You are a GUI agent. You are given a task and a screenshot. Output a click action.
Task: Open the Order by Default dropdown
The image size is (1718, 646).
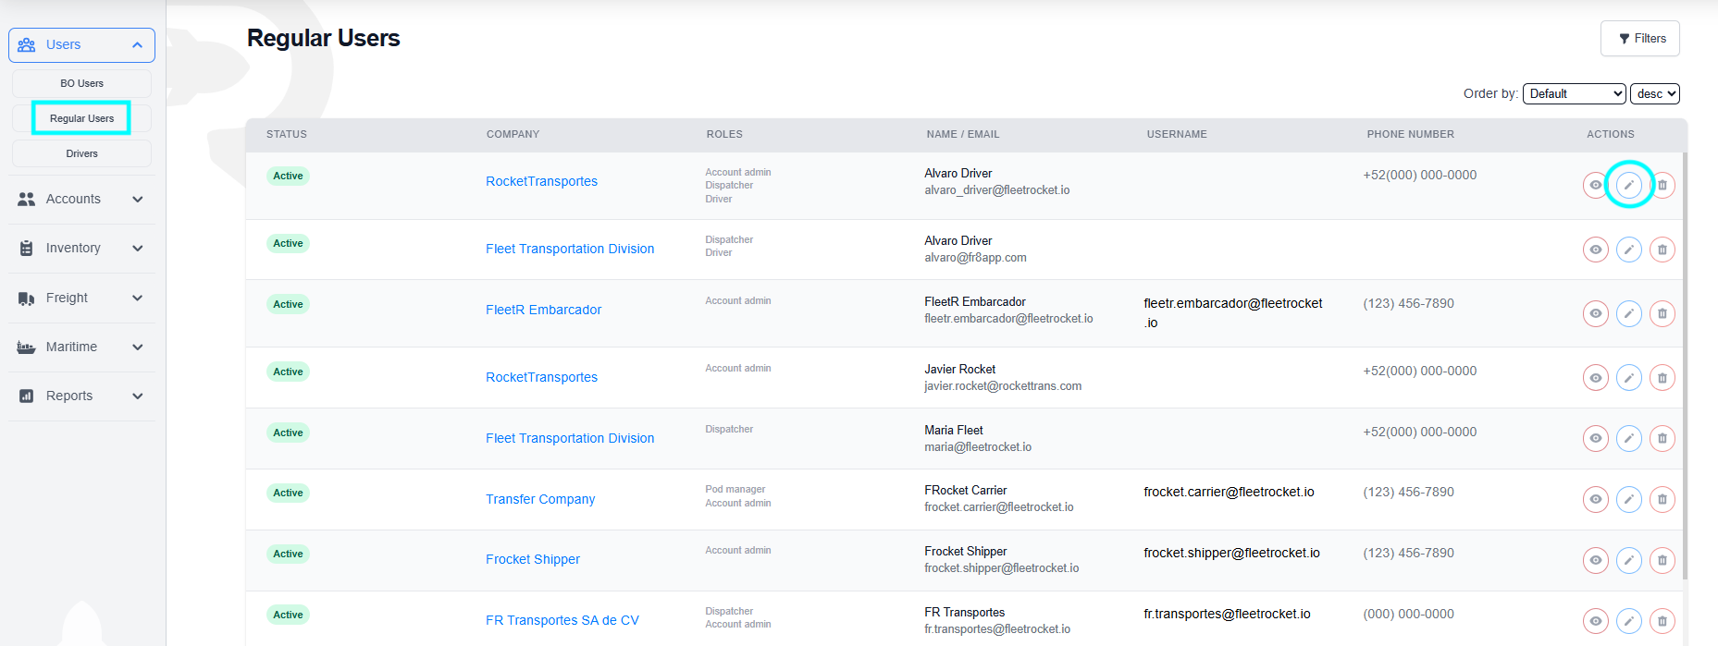[1574, 93]
